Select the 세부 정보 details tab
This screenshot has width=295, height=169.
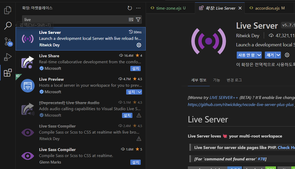click(199, 80)
